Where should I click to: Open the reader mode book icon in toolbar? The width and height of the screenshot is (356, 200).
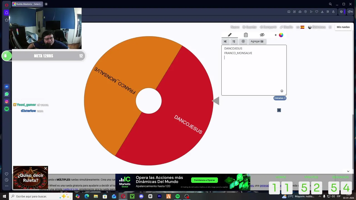coord(289,12)
